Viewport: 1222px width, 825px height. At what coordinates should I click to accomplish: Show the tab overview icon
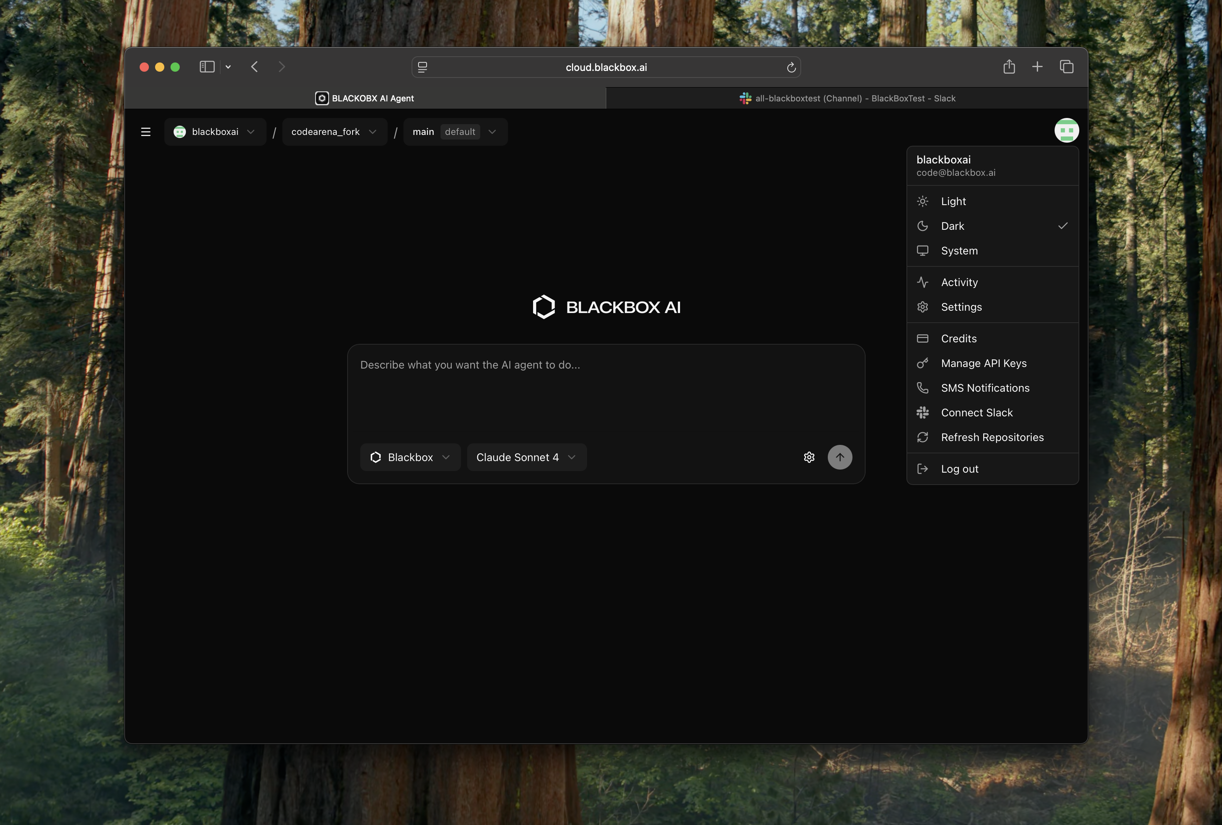click(x=1067, y=67)
